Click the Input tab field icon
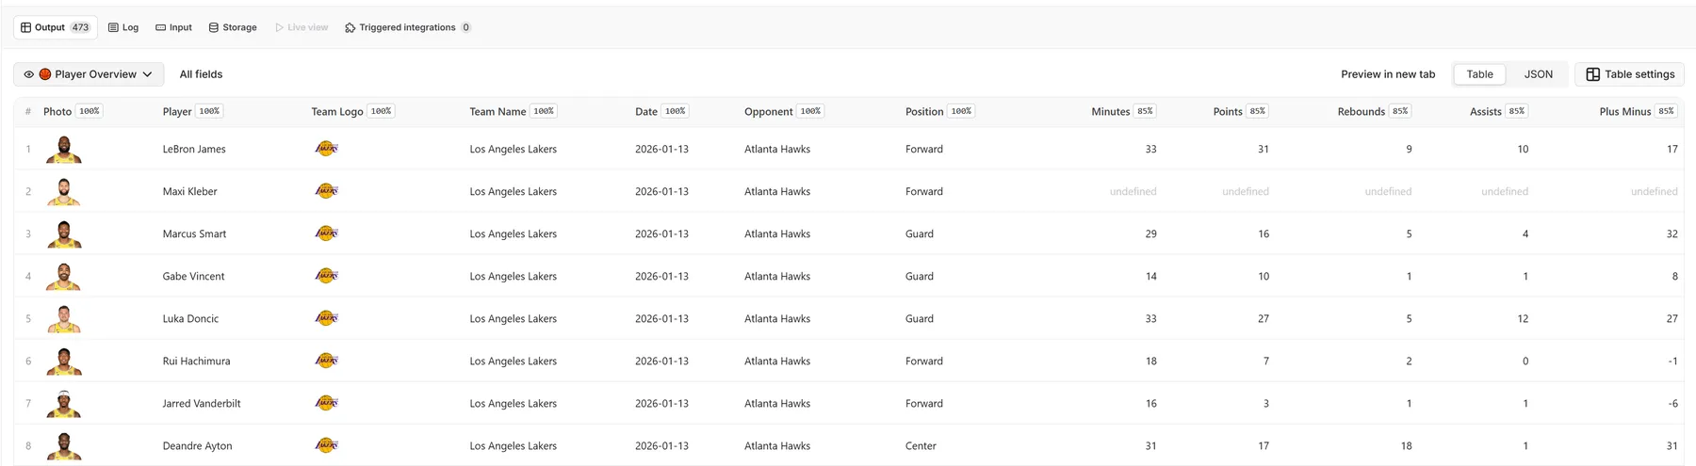 [x=160, y=27]
